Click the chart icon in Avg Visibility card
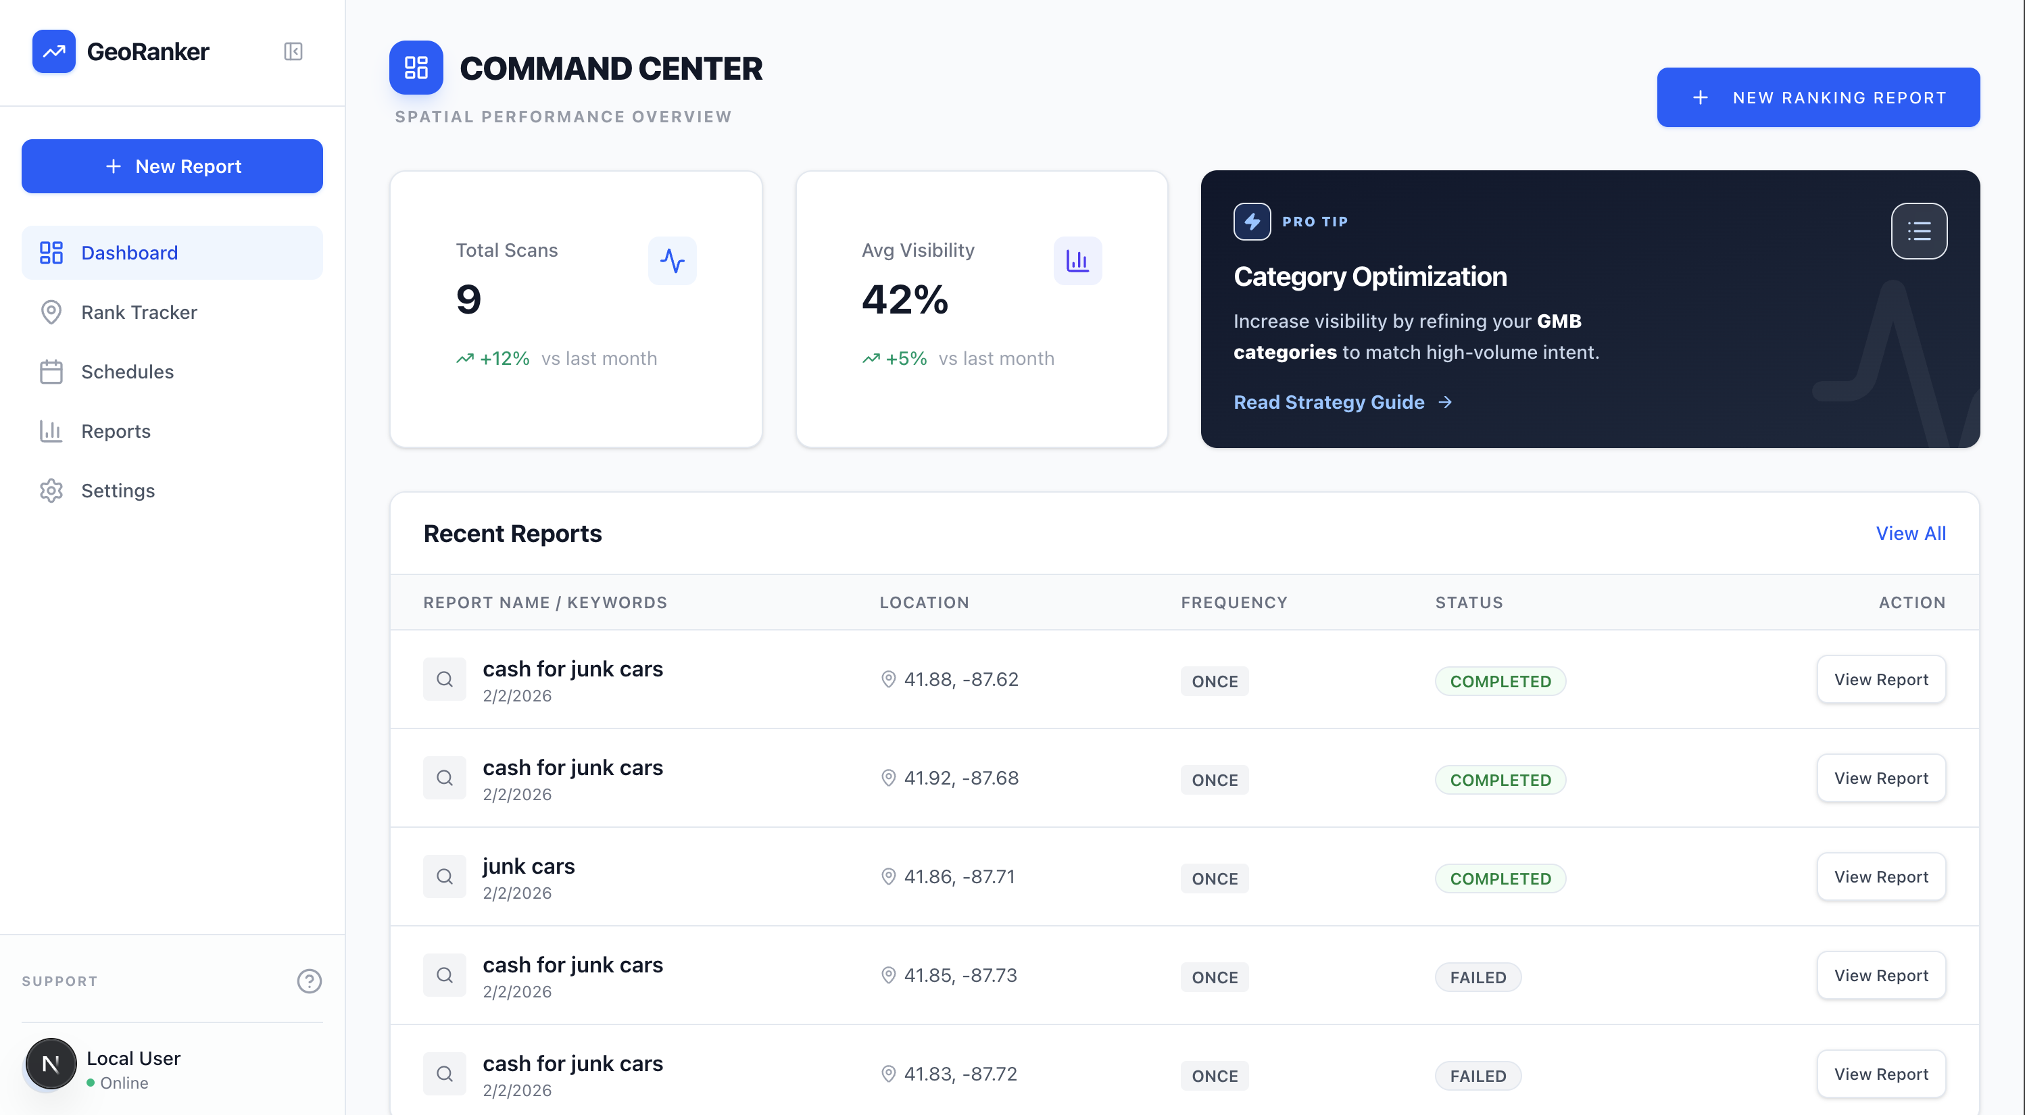Image resolution: width=2025 pixels, height=1115 pixels. (1077, 260)
